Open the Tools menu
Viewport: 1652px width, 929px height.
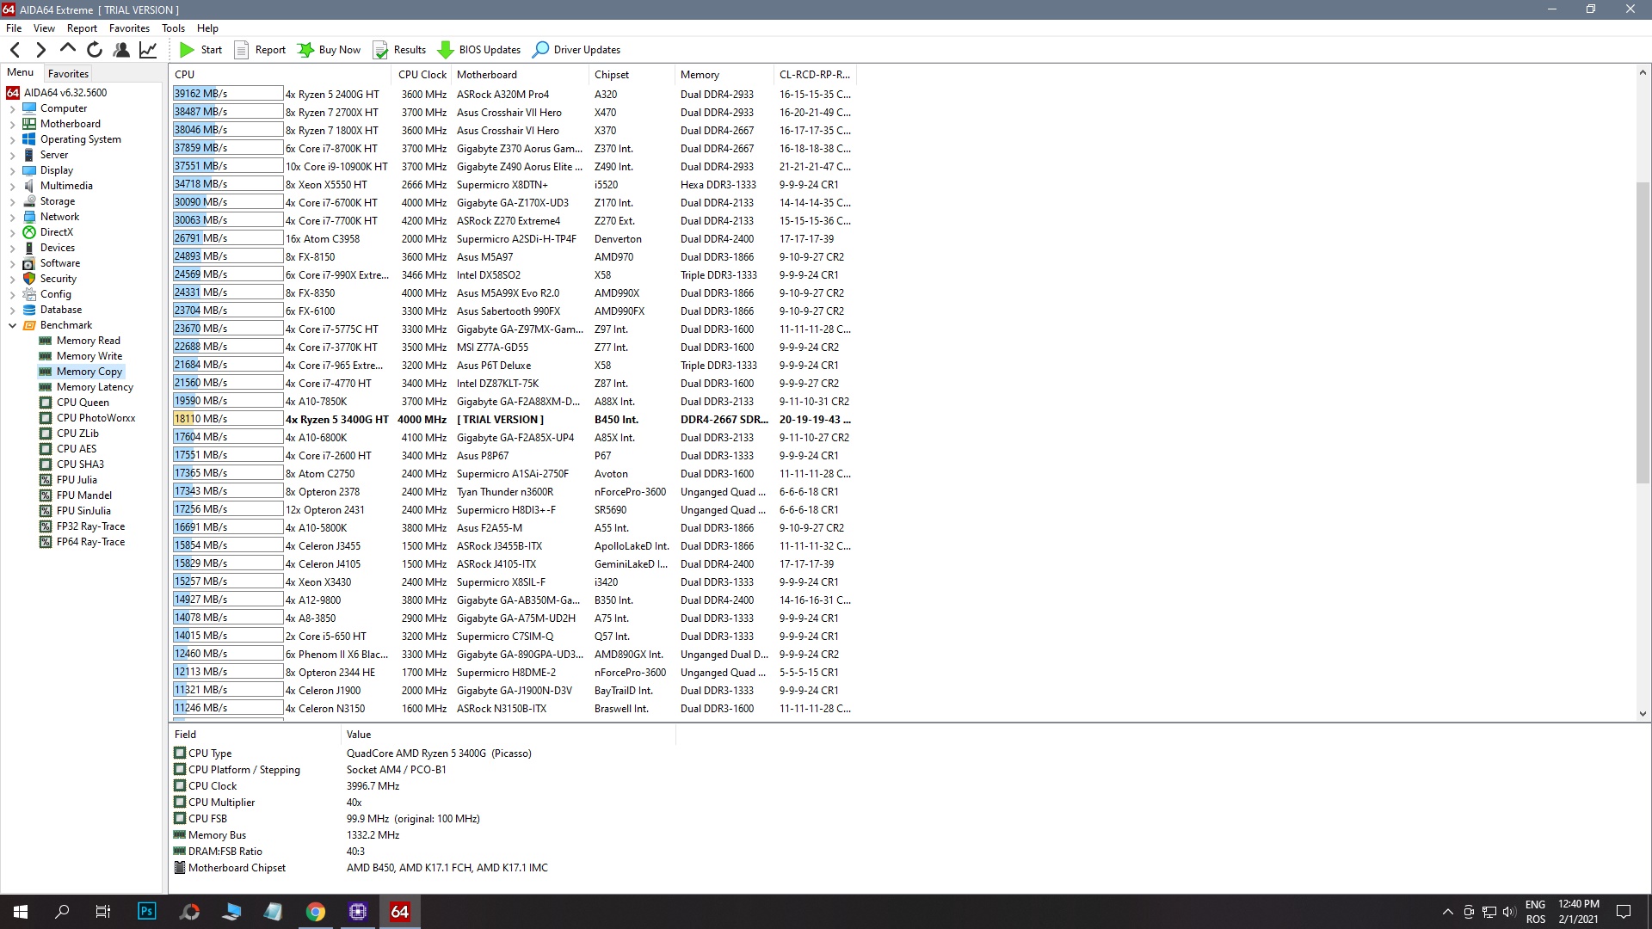pos(173,28)
